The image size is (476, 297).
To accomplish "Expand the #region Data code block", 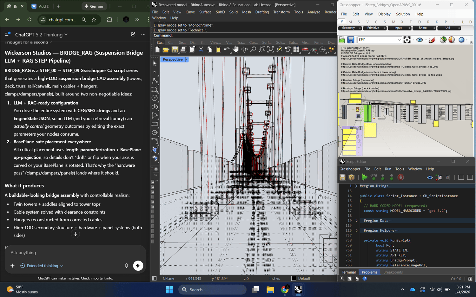I will pyautogui.click(x=356, y=221).
